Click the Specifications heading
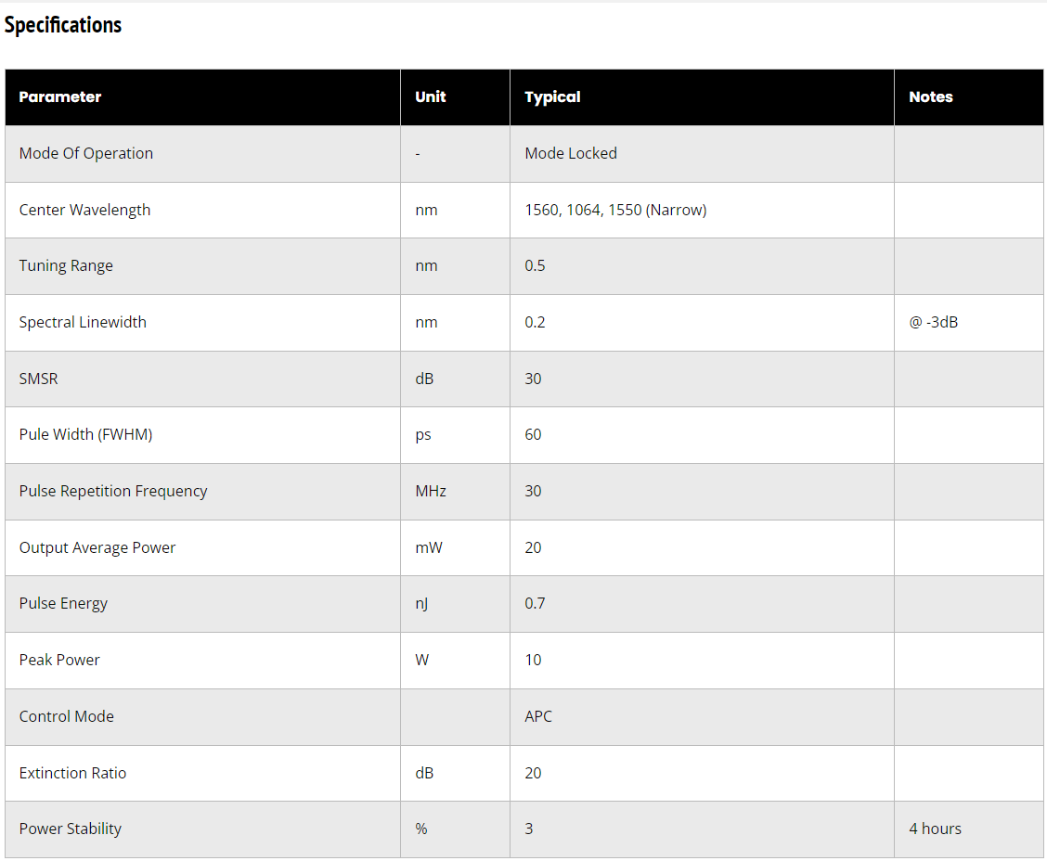 tap(63, 25)
